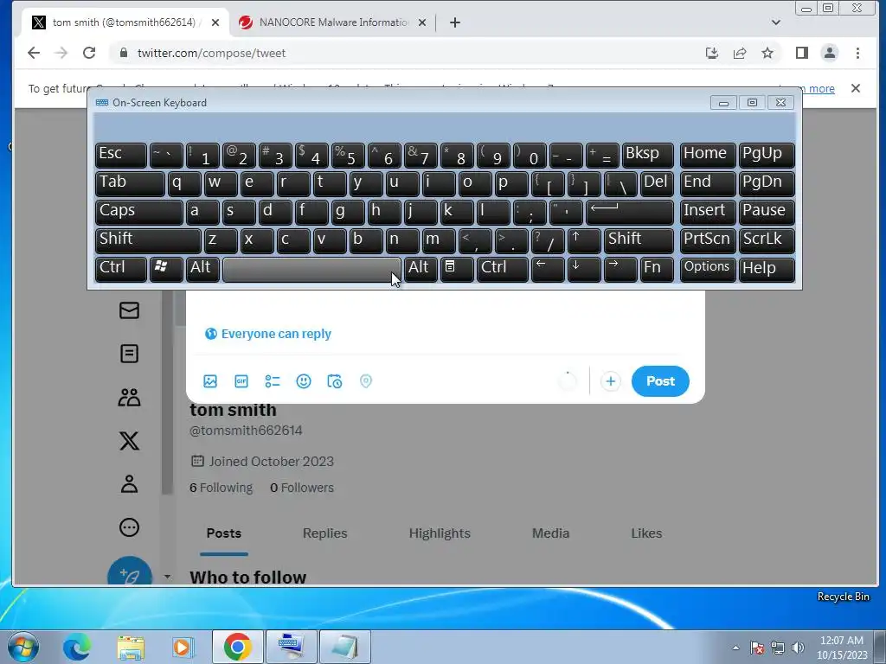Expand hidden system tray icons
The width and height of the screenshot is (886, 664).
coord(735,648)
